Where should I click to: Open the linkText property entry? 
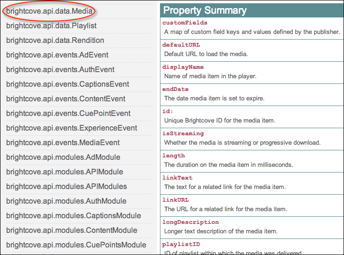pyautogui.click(x=177, y=178)
